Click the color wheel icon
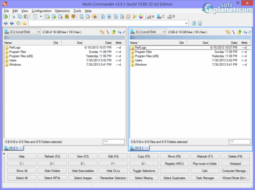Image resolution: width=255 pixels, height=190 pixels. tap(141, 17)
